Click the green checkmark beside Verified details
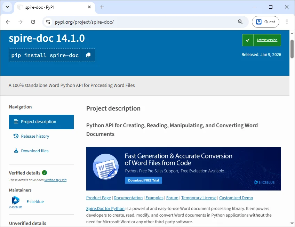Viewport: 295px width, 227px height. pos(45,173)
